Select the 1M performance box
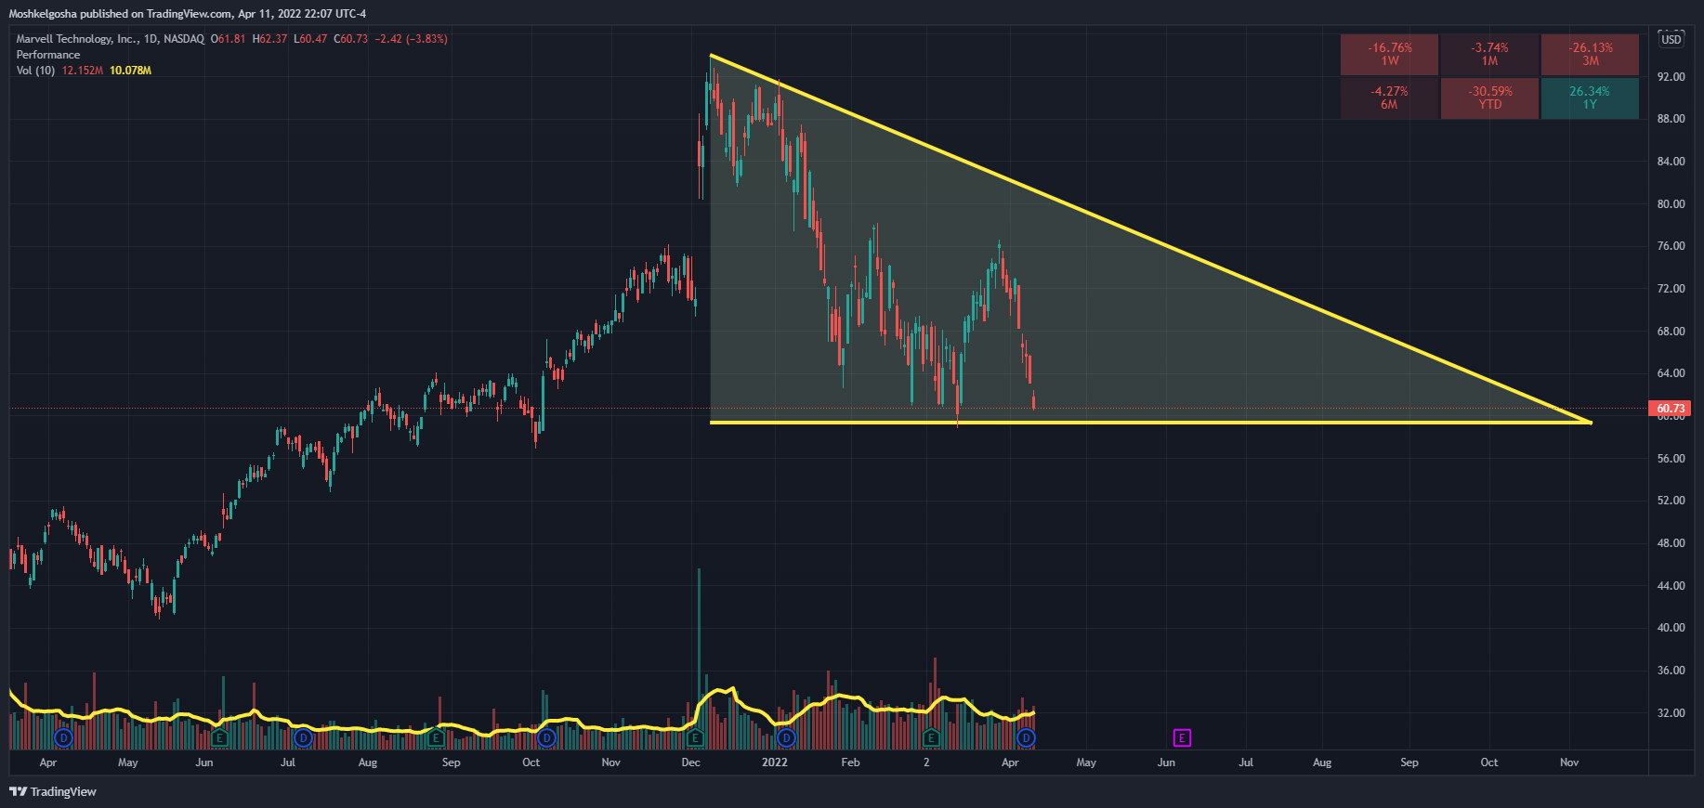 tap(1489, 54)
